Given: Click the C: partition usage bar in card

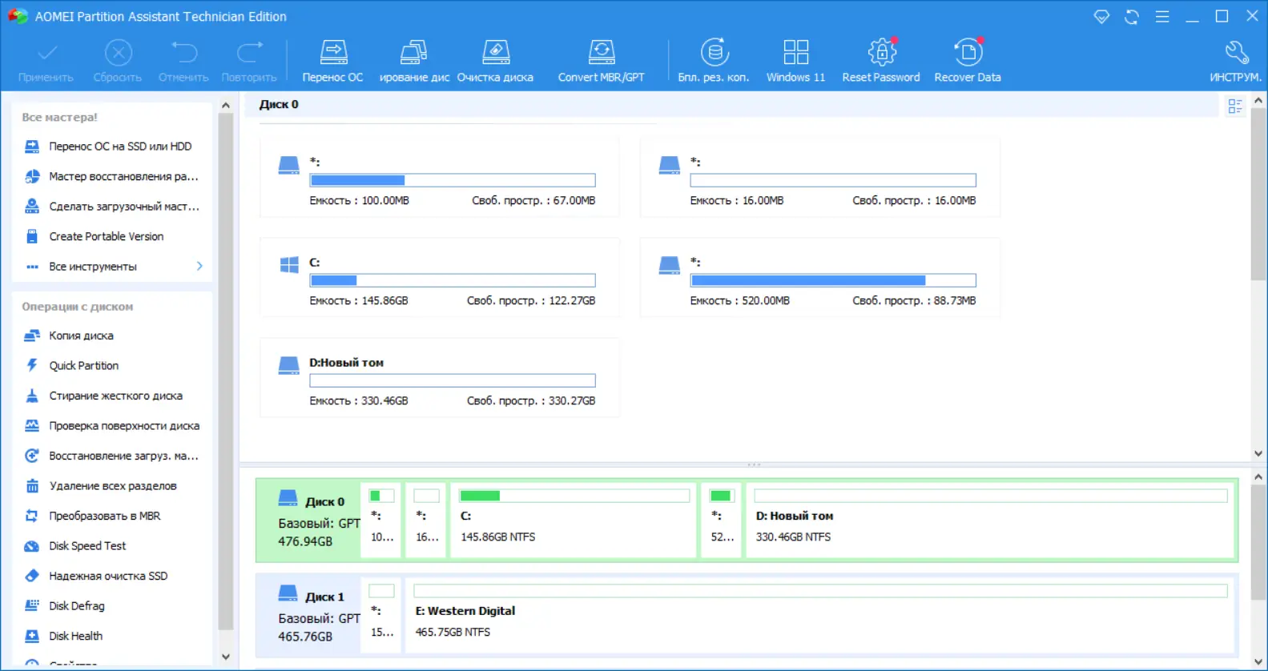Looking at the screenshot, I should point(453,280).
